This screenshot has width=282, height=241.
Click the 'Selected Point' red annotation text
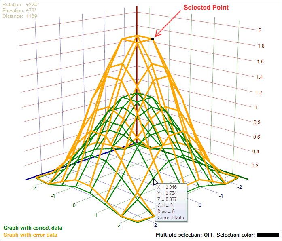206,8
